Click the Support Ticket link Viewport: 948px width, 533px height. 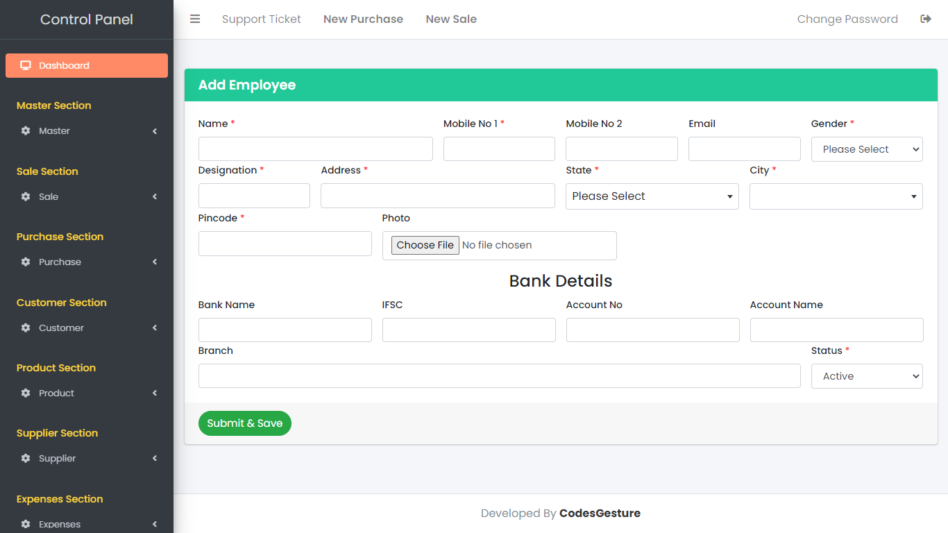point(262,19)
